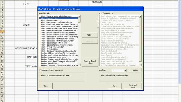The width and height of the screenshot is (181, 102).
Task: Select favorite 'Start the last used utility again...'
Action: pyautogui.click(x=119, y=35)
